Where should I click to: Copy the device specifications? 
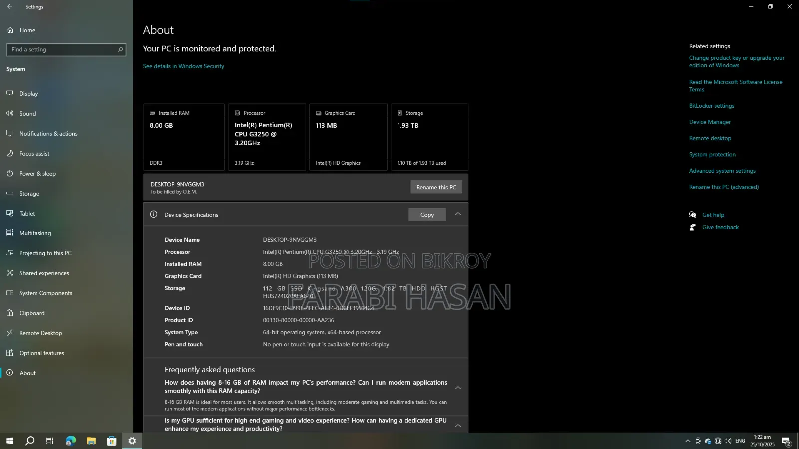(427, 215)
